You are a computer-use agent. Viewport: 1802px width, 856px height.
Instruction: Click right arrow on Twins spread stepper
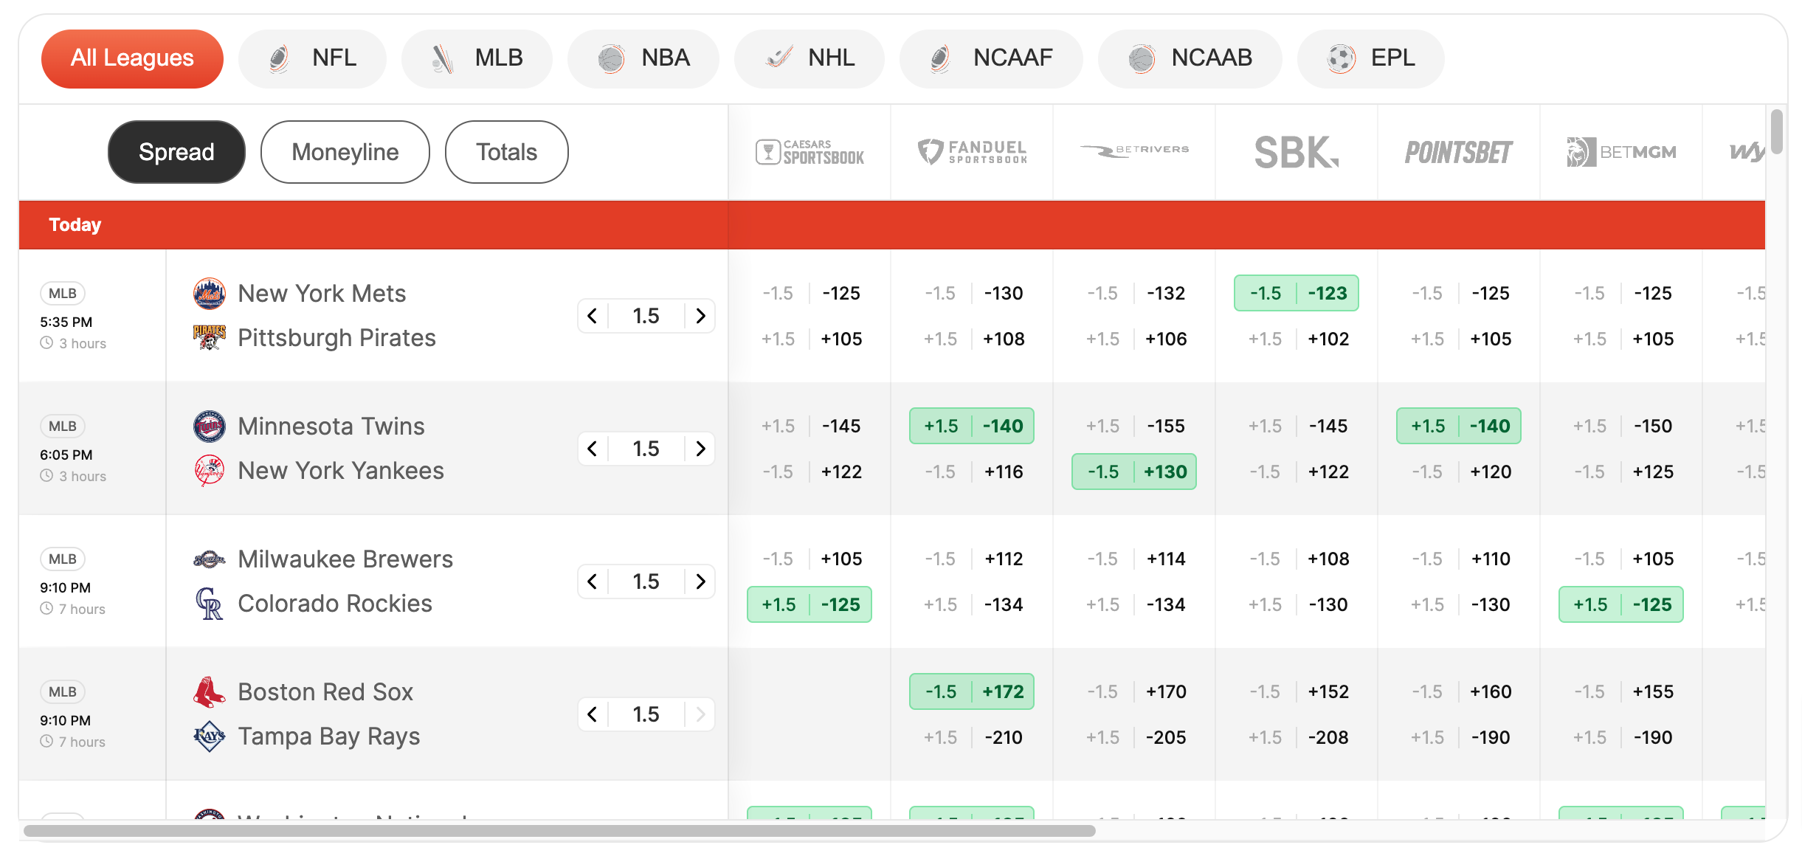coord(702,447)
